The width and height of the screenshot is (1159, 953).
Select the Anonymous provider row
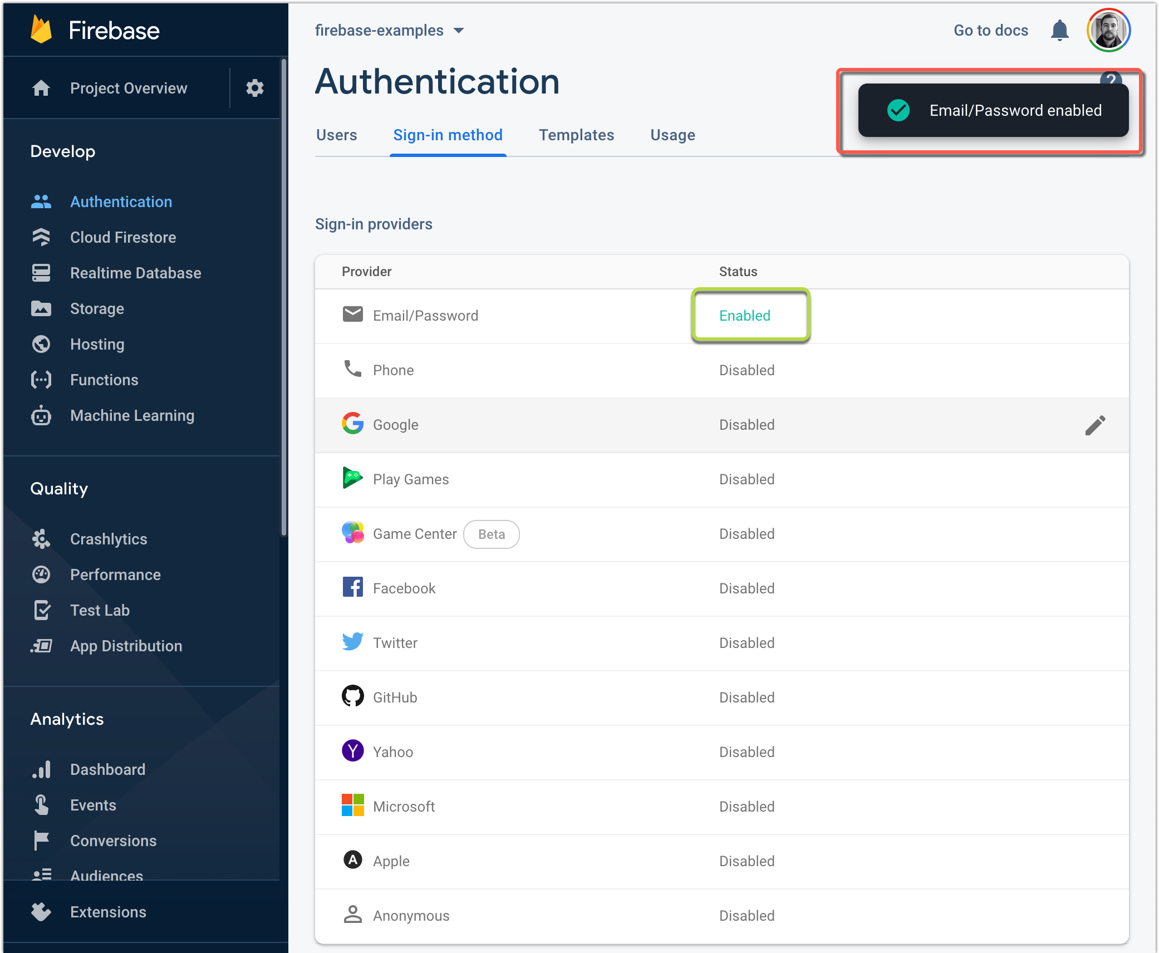click(721, 916)
